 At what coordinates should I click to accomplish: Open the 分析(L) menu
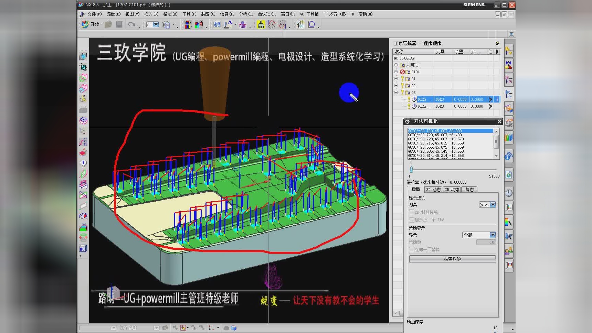coord(246,14)
